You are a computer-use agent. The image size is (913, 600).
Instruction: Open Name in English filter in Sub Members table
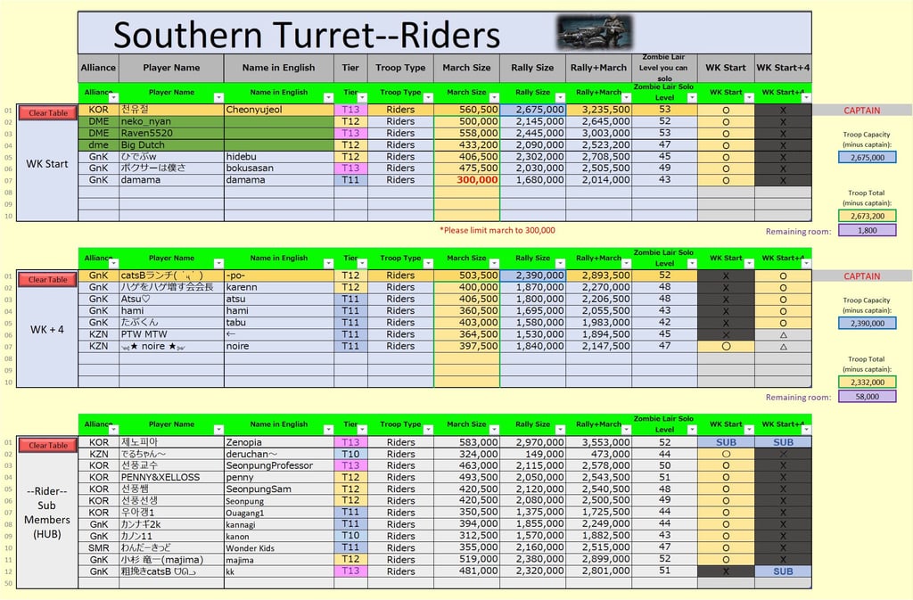click(x=328, y=430)
